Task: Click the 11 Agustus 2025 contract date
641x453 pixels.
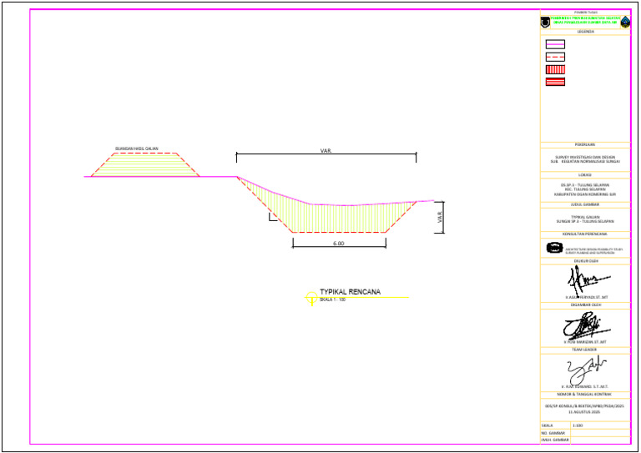Action: [585, 412]
